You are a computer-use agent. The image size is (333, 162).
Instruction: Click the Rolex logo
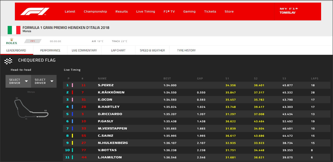tap(11, 41)
